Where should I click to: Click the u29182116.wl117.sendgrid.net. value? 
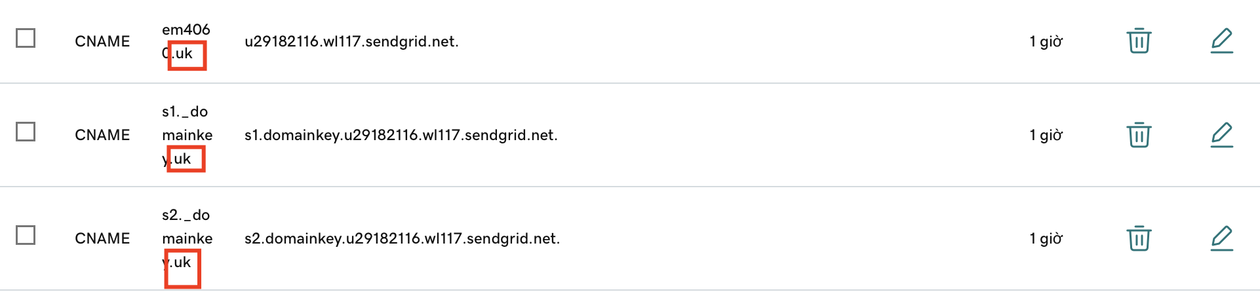351,42
